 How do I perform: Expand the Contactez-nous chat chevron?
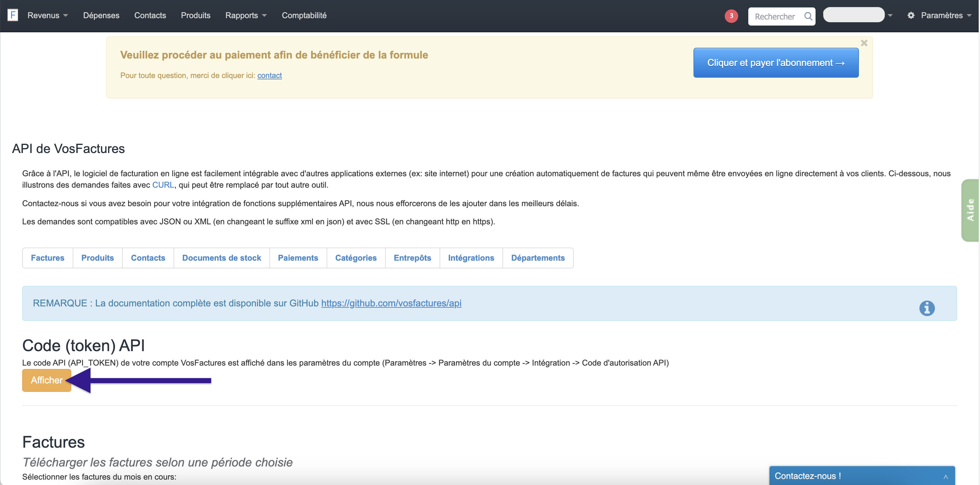(x=945, y=477)
